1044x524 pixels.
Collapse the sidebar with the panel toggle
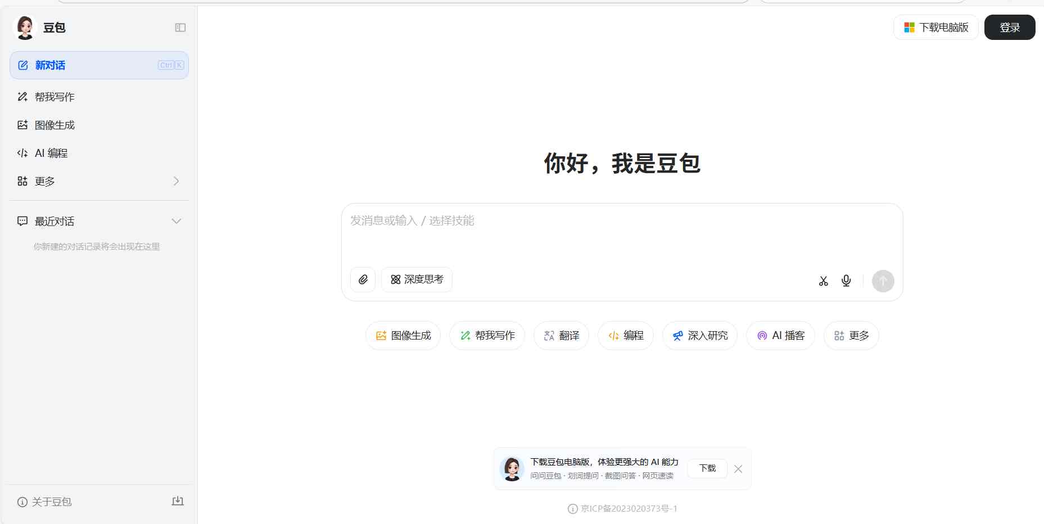click(180, 27)
